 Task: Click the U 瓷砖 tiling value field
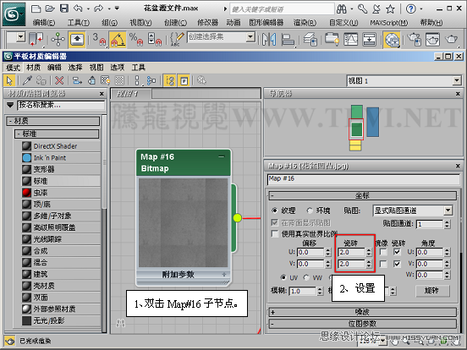(351, 252)
